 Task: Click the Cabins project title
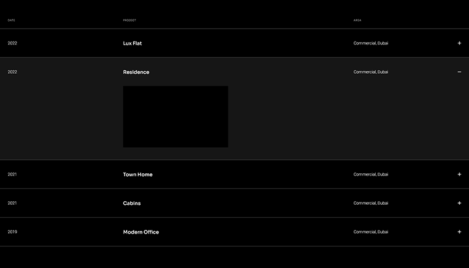click(x=132, y=203)
